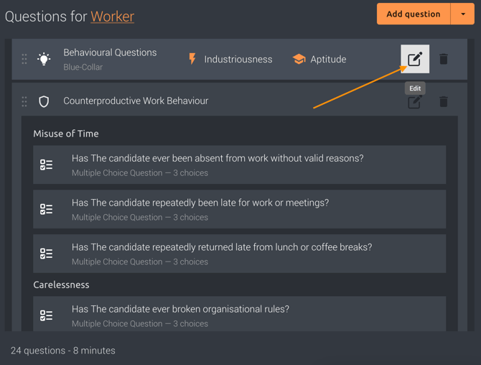Click the Carelessness category heading
This screenshot has width=481, height=365.
tap(61, 285)
